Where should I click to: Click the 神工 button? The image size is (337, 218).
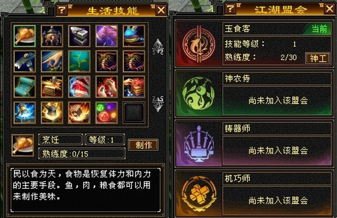(x=318, y=58)
